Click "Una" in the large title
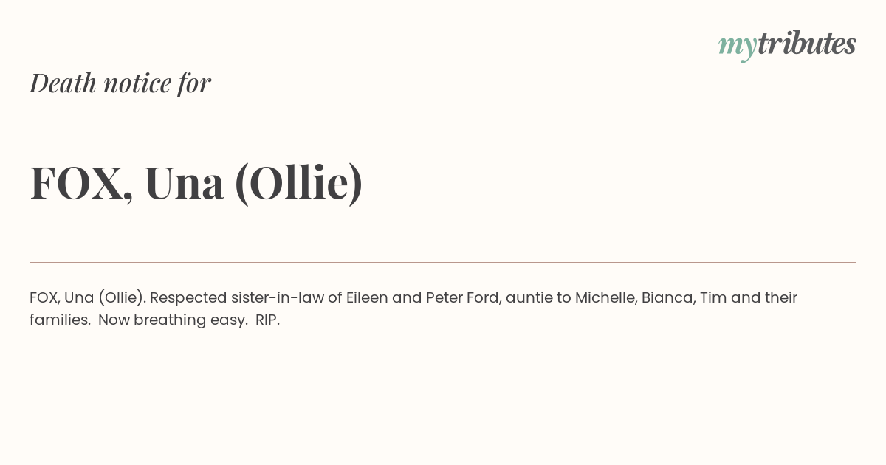The width and height of the screenshot is (886, 465). 184,183
